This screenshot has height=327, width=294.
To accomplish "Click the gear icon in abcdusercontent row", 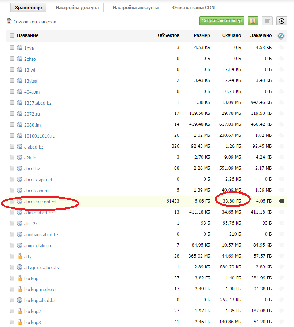I will [281, 201].
